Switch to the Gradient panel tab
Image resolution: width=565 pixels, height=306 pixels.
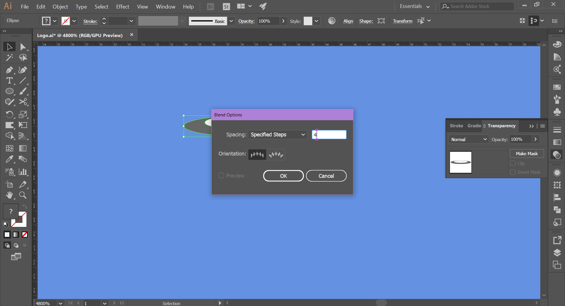pos(474,126)
